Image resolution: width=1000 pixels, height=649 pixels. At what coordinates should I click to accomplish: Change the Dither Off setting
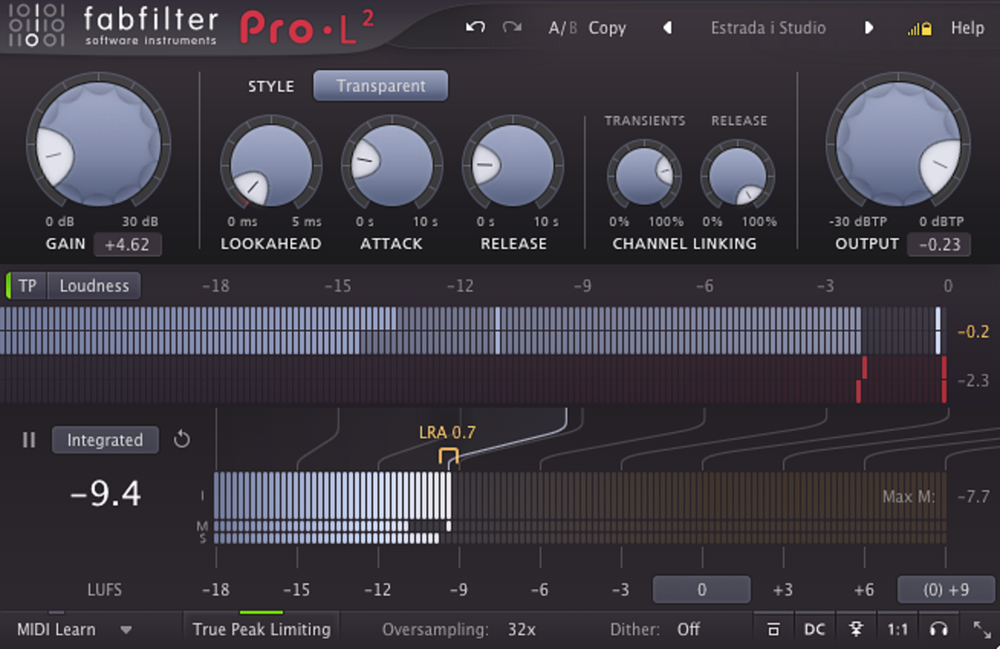pos(688,630)
